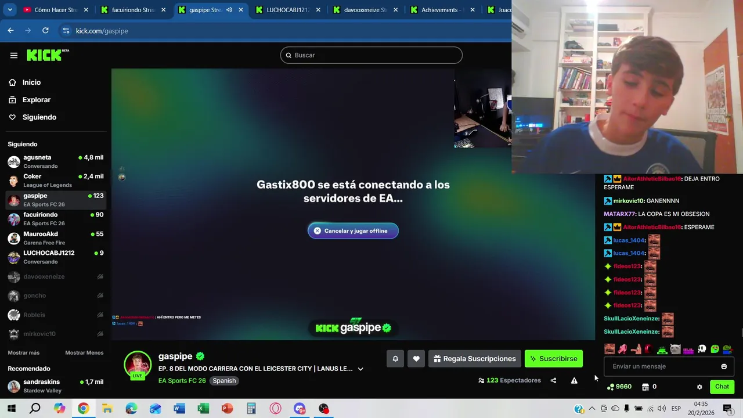The width and height of the screenshot is (743, 418).
Task: Insert the purple keyboard emote
Action: [x=688, y=350]
